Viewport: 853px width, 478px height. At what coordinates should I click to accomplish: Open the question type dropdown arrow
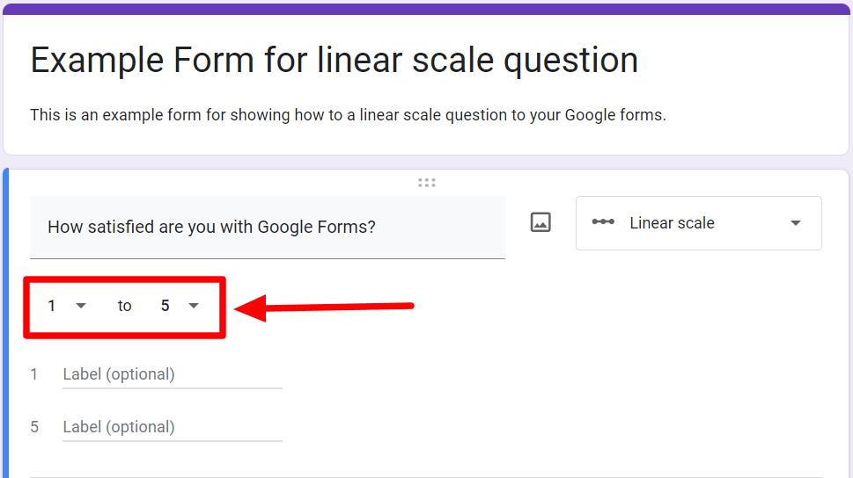[796, 223]
